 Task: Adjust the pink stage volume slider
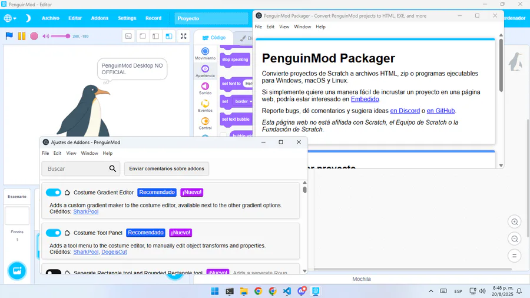[61, 36]
